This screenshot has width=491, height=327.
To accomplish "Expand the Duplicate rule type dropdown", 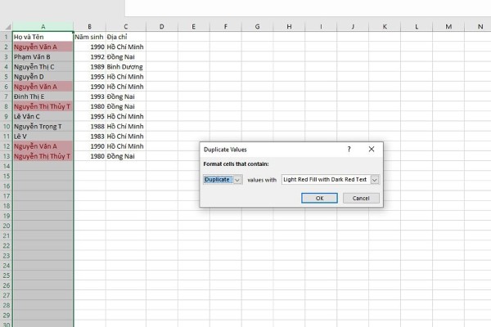I will point(238,179).
